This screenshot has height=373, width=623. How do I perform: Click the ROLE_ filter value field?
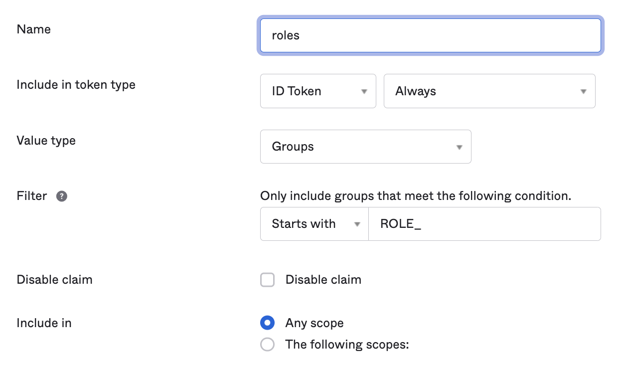pos(484,224)
